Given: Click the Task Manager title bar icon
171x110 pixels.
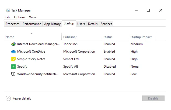Looking at the screenshot, I should coord(8,10).
